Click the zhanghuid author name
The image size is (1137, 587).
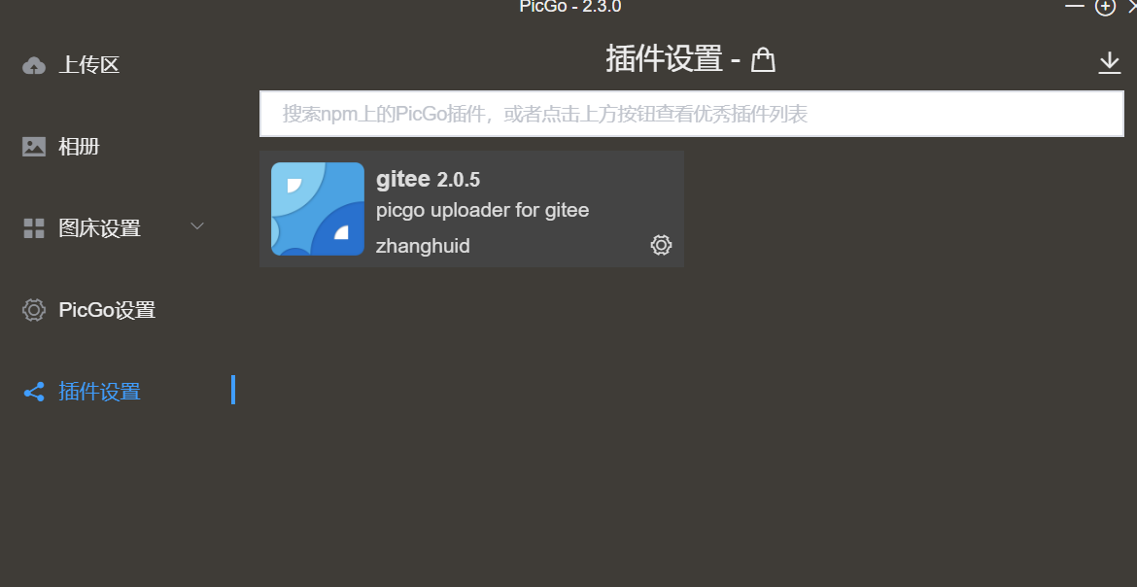(423, 246)
